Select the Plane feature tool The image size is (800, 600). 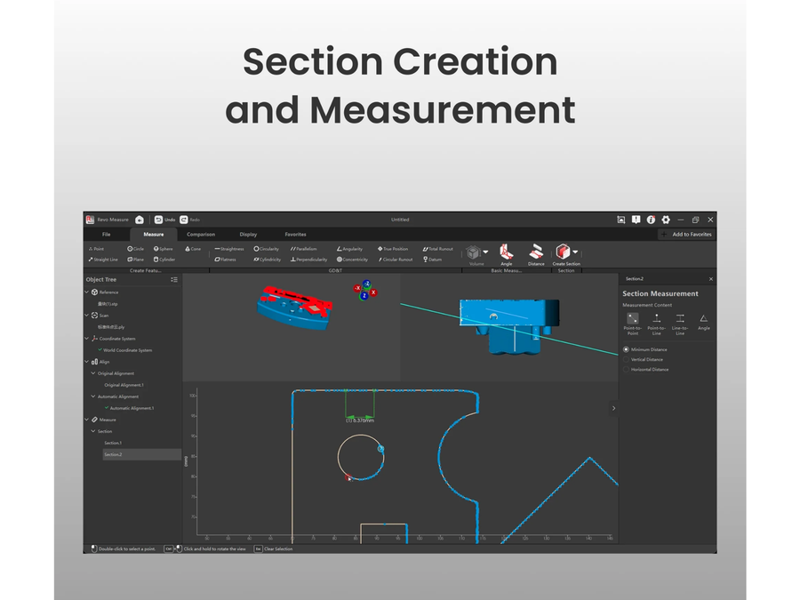[x=136, y=260]
